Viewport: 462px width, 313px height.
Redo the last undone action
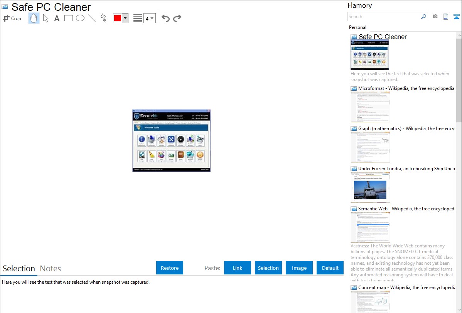[x=177, y=18]
